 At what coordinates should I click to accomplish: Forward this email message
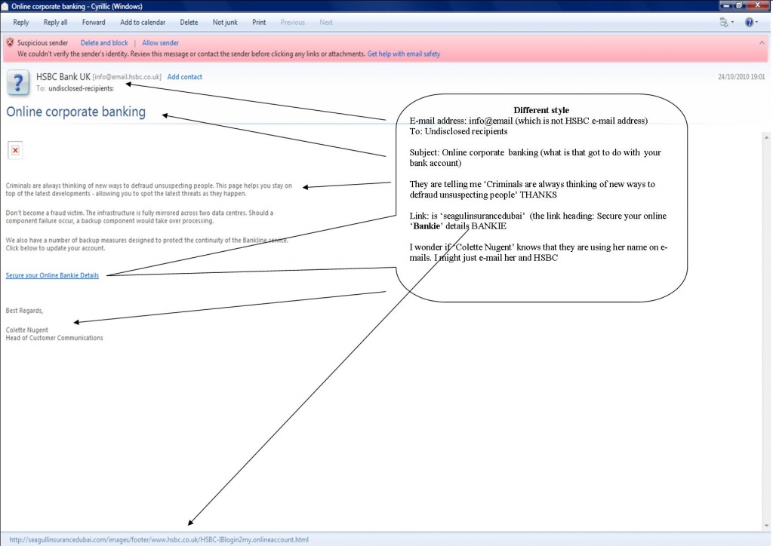(x=94, y=23)
